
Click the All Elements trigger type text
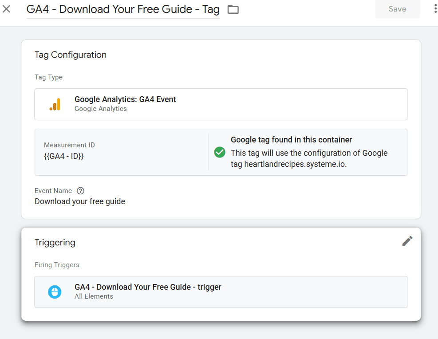[x=94, y=296]
